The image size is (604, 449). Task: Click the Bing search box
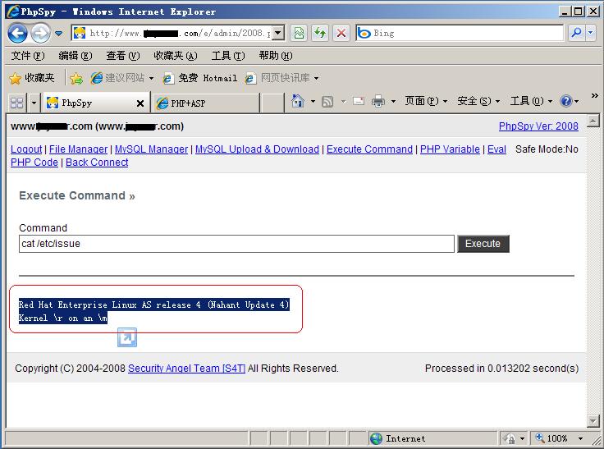(460, 33)
